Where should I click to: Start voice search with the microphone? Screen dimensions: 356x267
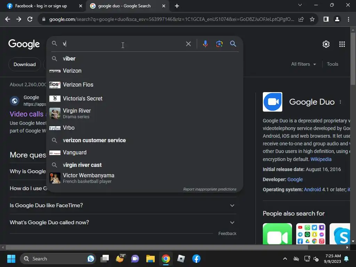[x=205, y=44]
